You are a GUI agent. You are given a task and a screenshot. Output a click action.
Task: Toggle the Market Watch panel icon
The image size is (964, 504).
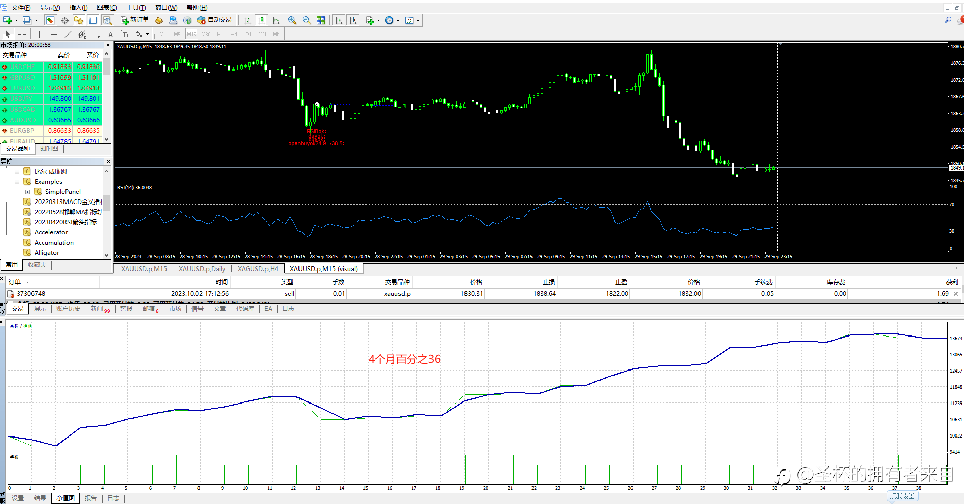coord(50,20)
